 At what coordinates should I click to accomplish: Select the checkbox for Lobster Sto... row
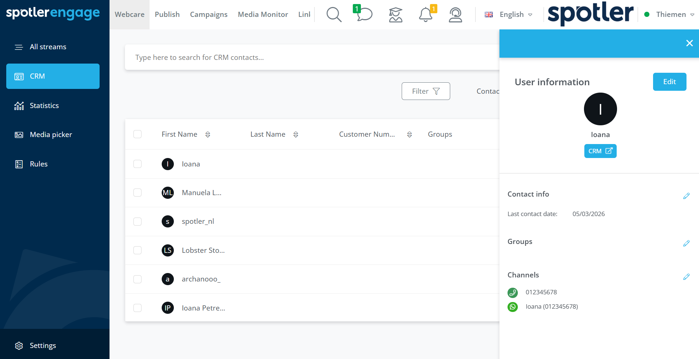(x=137, y=250)
